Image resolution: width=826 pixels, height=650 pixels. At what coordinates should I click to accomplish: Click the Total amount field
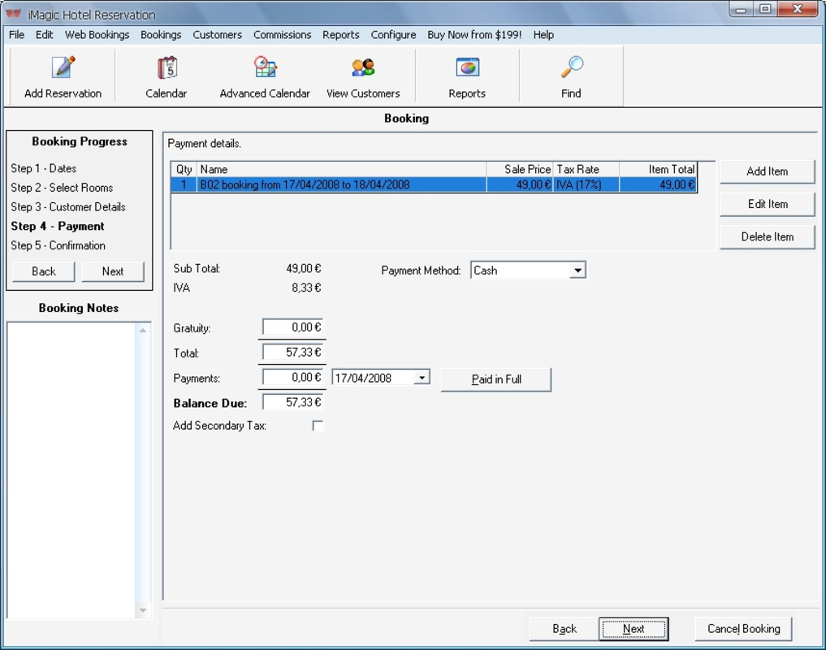tap(293, 352)
